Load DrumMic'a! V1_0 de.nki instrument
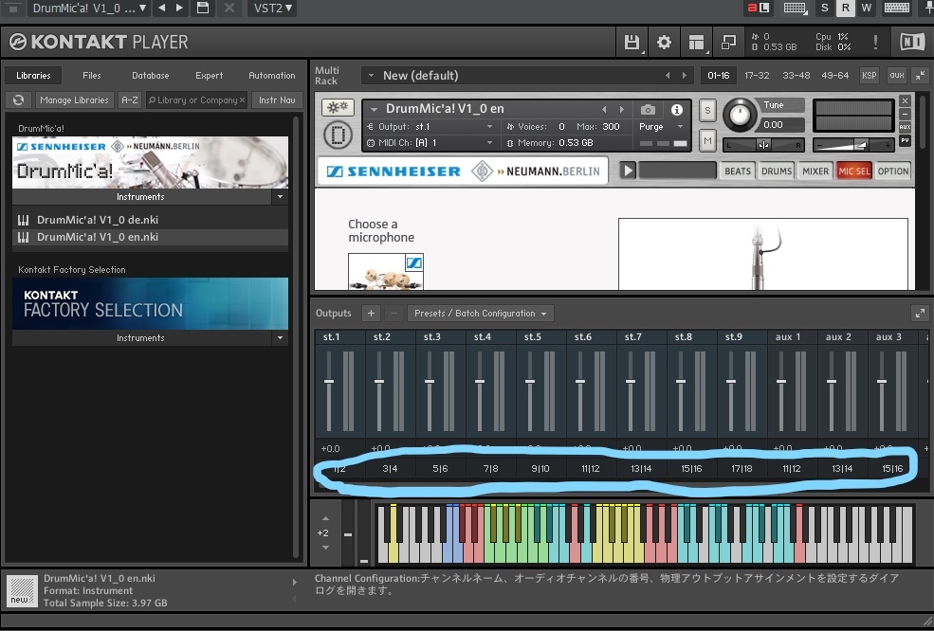Image resolution: width=934 pixels, height=631 pixels. click(97, 220)
